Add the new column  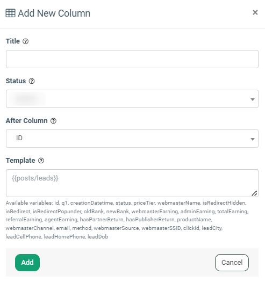click(27, 263)
